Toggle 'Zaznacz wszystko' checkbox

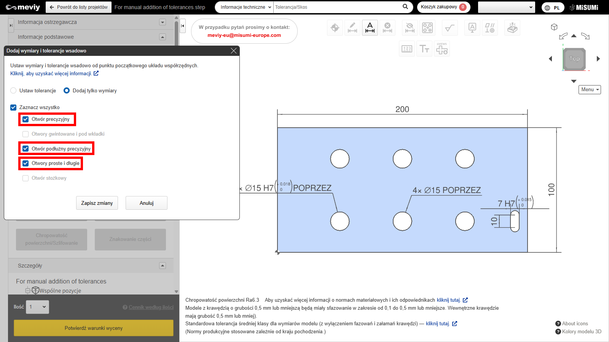tap(13, 108)
